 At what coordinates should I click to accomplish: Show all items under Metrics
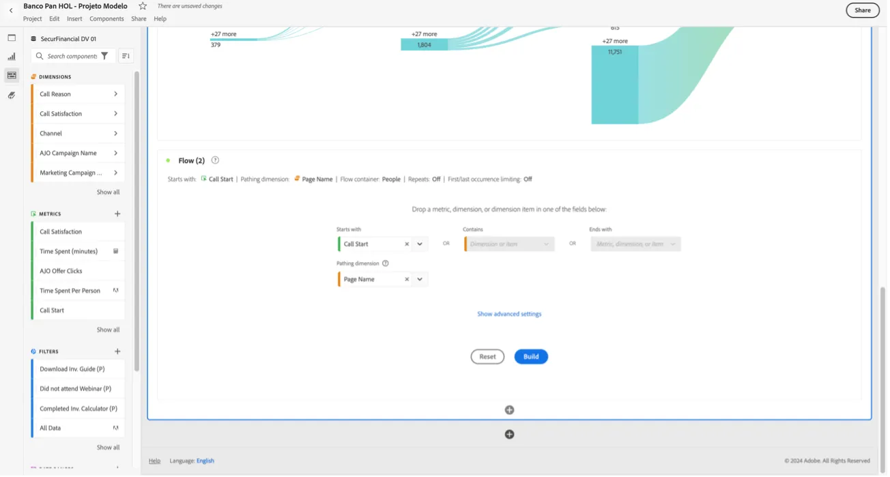108,330
